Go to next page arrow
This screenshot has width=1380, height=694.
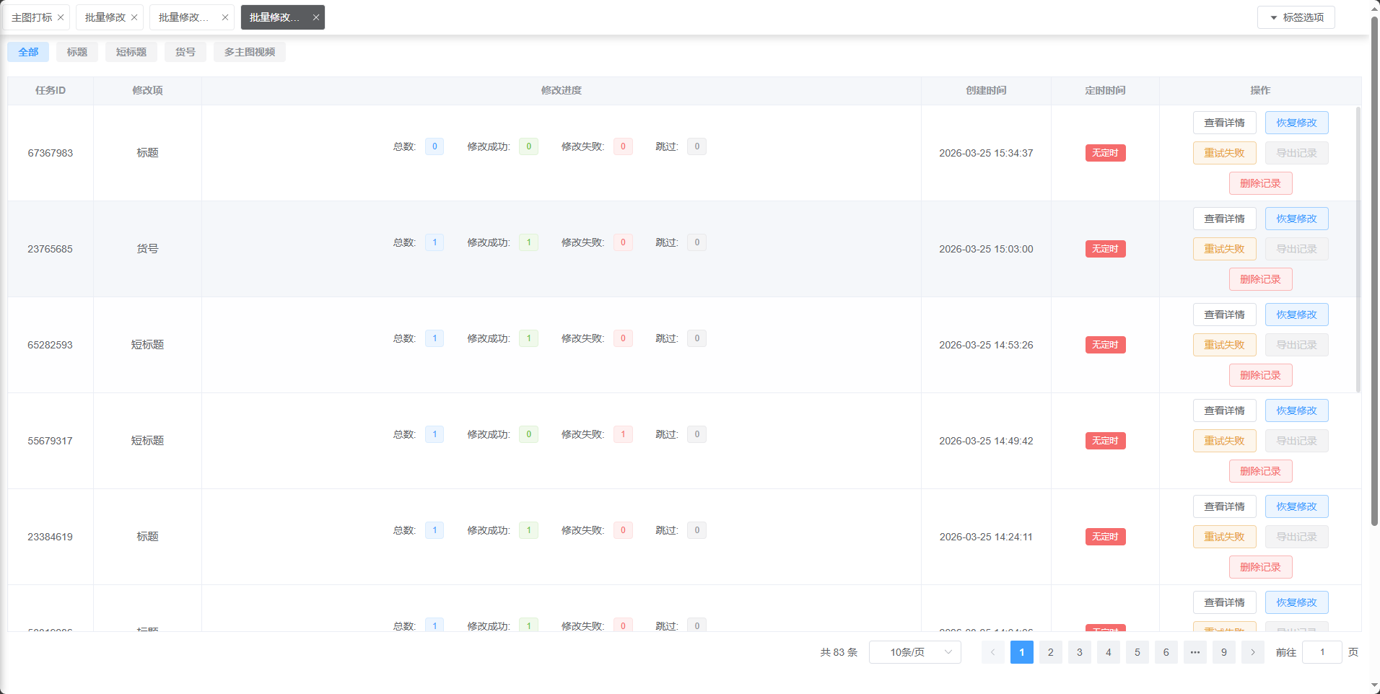1252,652
